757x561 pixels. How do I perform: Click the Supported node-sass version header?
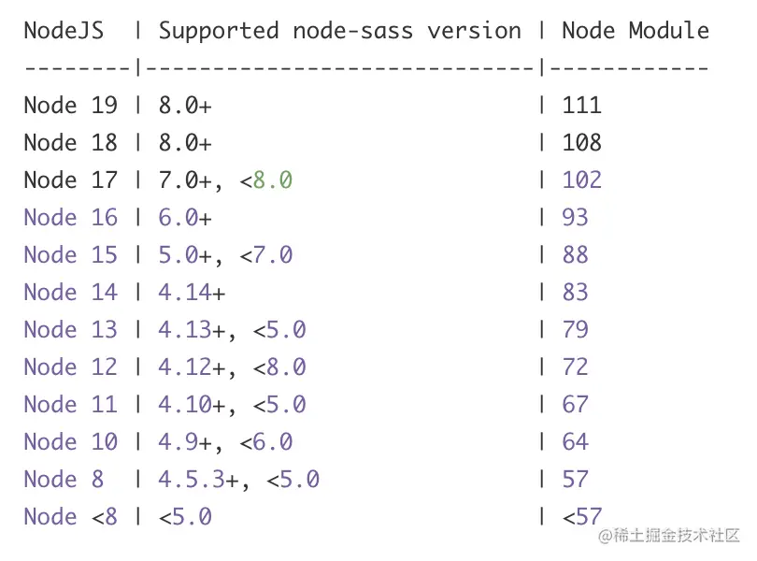pyautogui.click(x=339, y=31)
